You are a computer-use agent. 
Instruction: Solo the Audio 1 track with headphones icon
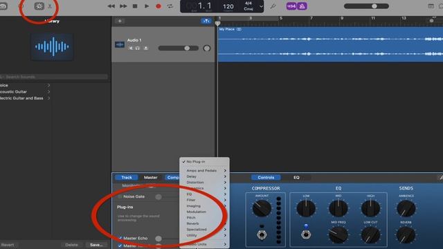[137, 48]
